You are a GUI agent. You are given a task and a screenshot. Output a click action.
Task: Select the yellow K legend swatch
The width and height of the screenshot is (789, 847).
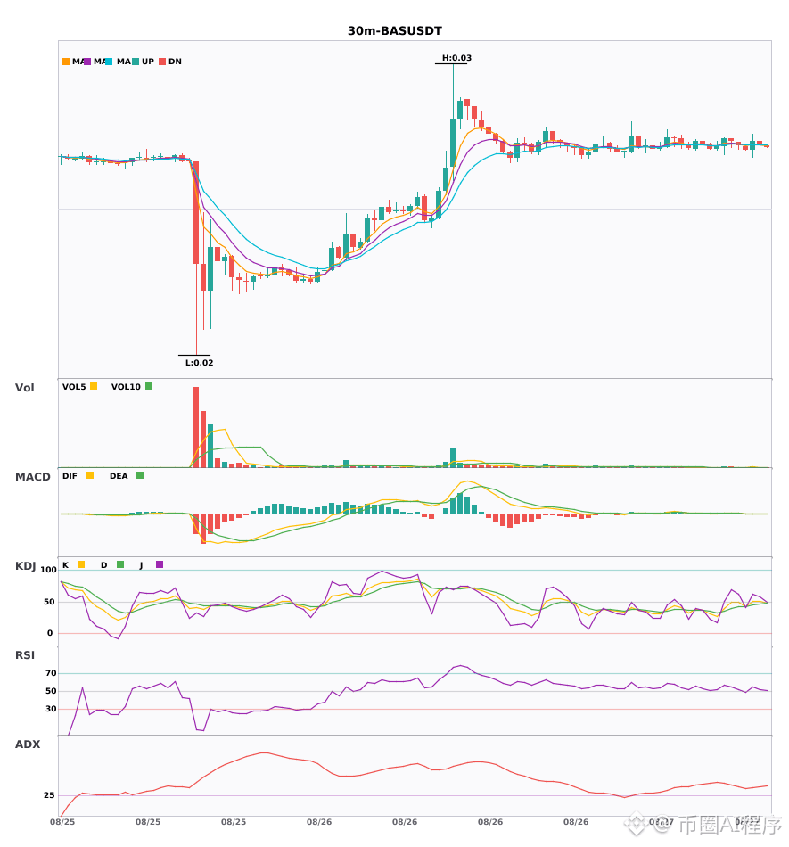(81, 564)
